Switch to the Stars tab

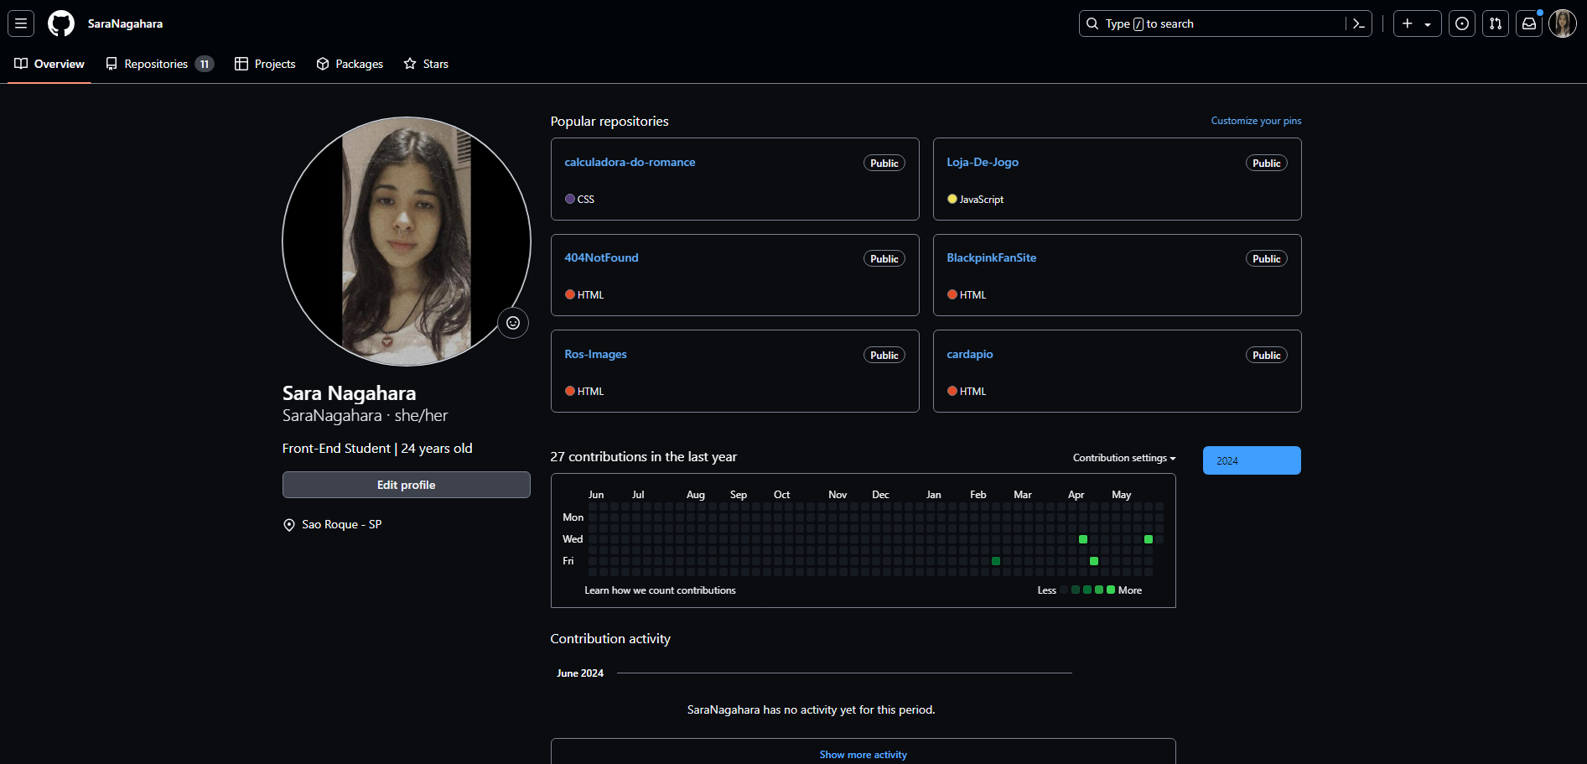426,64
